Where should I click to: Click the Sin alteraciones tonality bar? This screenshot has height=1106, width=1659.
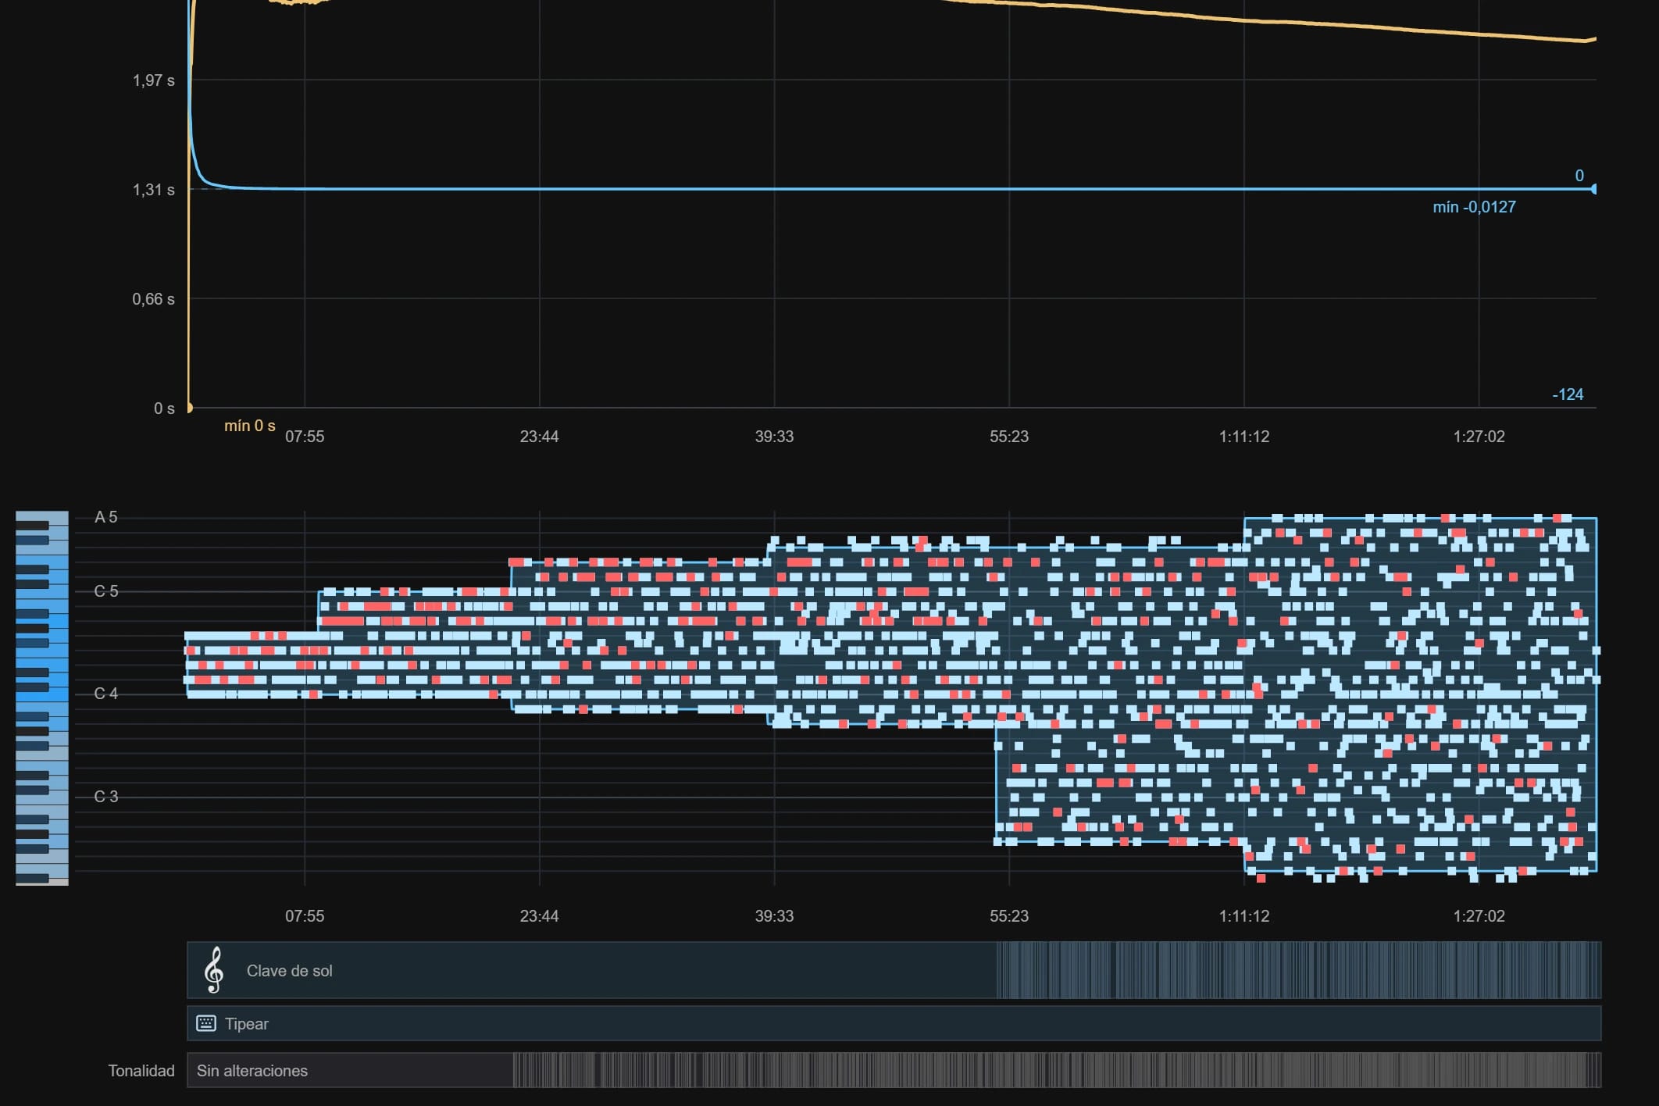click(x=894, y=1070)
